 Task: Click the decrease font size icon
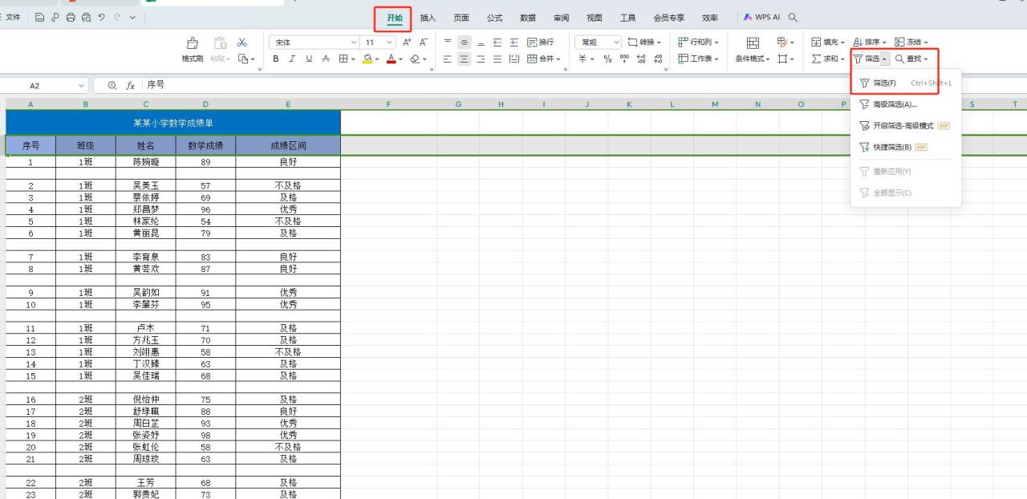click(x=424, y=43)
